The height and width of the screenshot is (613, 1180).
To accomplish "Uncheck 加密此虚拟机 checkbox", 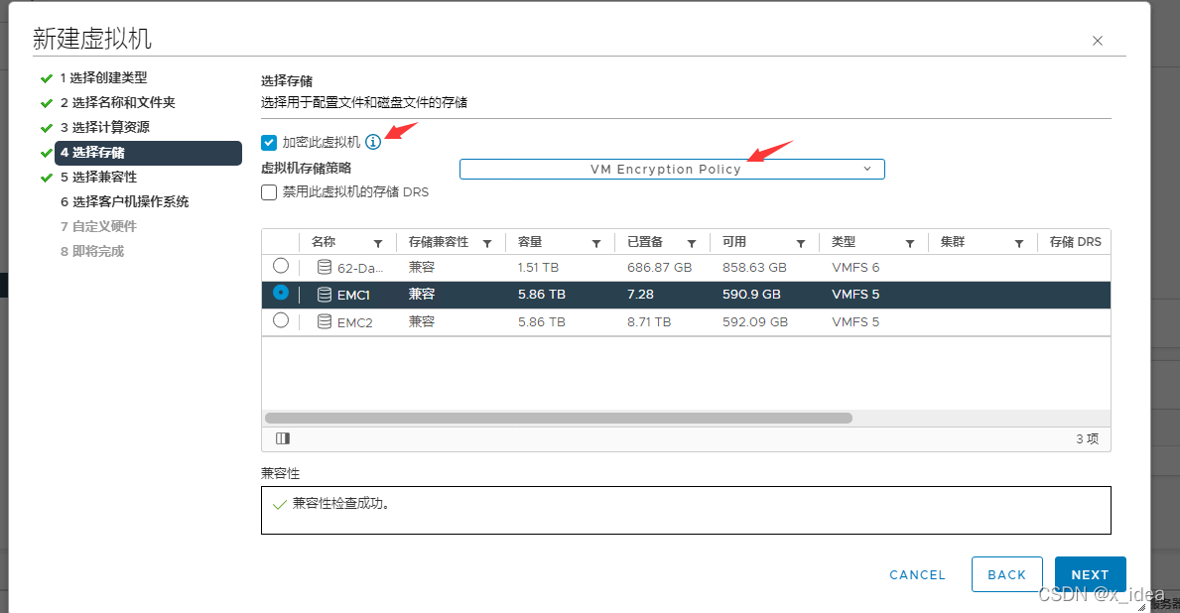I will pos(269,142).
